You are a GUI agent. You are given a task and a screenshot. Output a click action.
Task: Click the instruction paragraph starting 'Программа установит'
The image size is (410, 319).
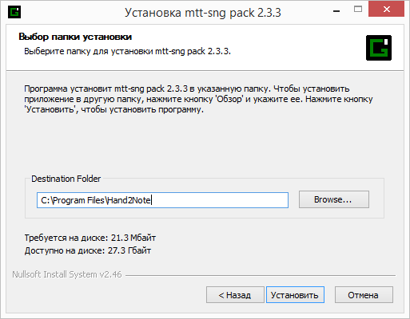(x=198, y=99)
